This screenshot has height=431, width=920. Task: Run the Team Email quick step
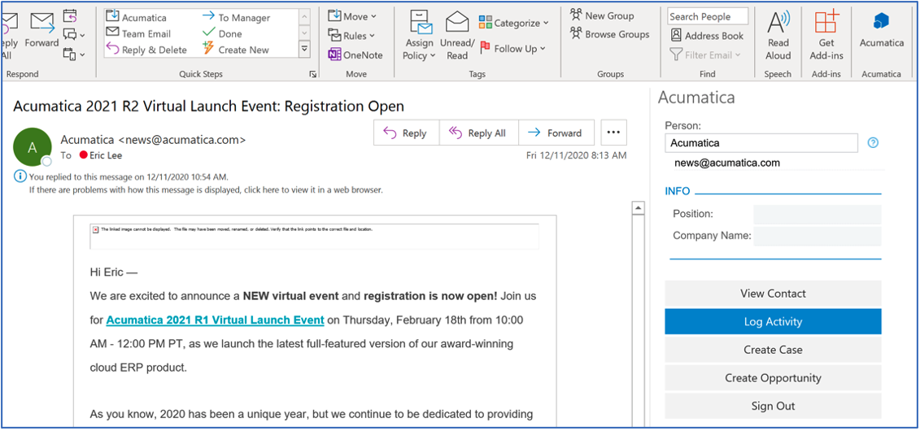[x=138, y=33]
